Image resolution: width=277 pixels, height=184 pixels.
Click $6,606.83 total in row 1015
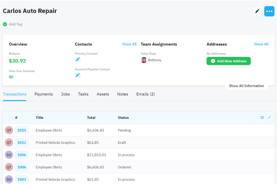[95, 130]
